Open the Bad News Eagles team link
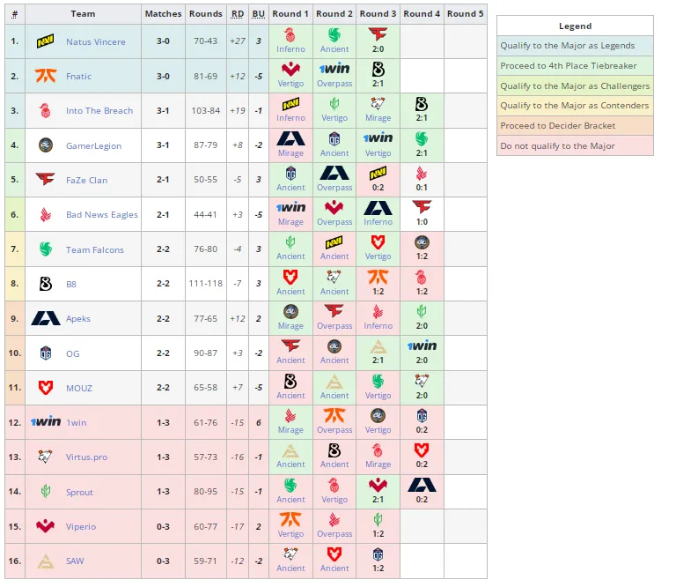 pos(102,215)
